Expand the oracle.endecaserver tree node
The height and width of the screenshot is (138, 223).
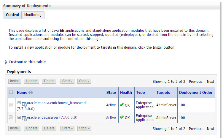click(19, 117)
